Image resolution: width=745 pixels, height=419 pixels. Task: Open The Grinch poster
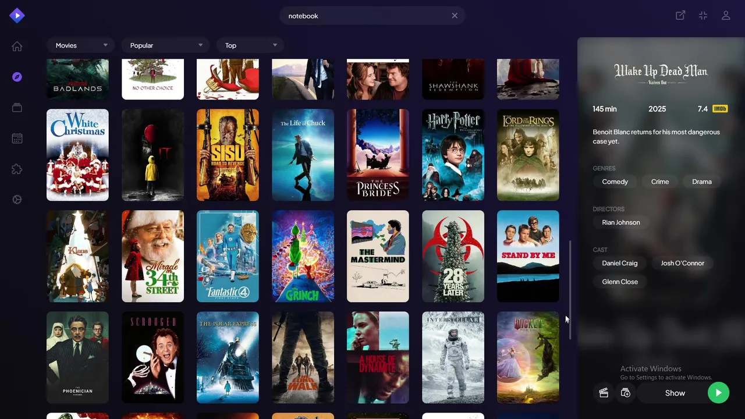click(303, 256)
